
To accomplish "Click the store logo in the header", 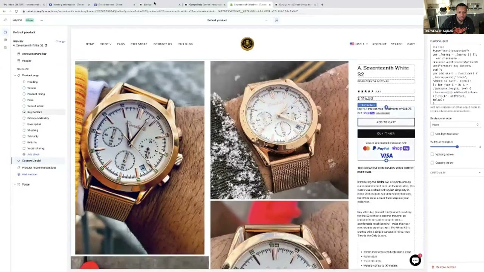I will pos(247,44).
